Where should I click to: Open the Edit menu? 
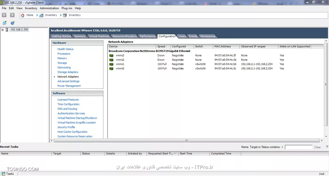click(x=11, y=8)
